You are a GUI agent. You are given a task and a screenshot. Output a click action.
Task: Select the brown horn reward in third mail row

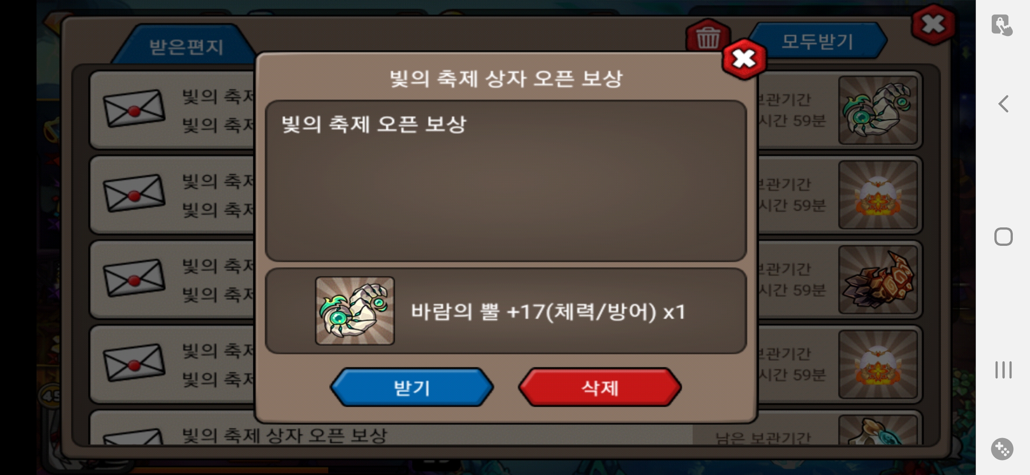pos(878,280)
